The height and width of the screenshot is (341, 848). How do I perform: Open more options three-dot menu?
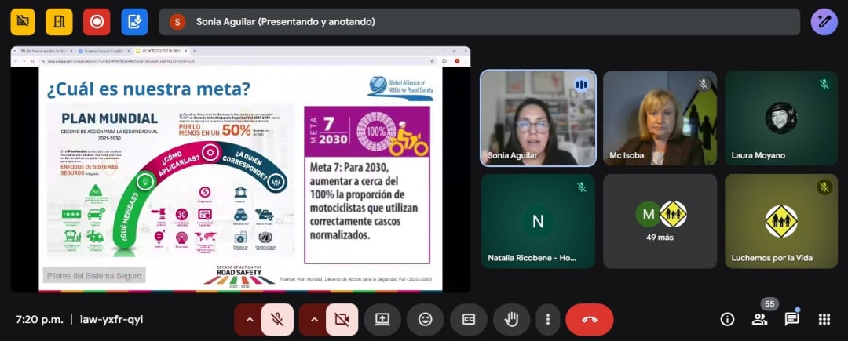pos(547,319)
